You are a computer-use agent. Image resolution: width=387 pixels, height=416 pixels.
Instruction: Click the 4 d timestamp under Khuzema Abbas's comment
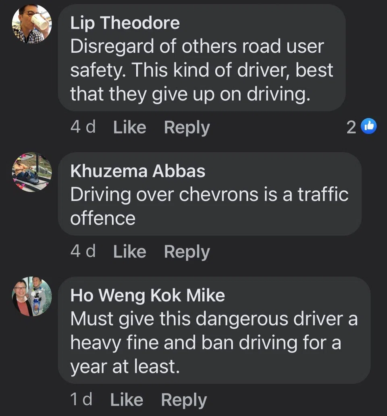pyautogui.click(x=83, y=251)
